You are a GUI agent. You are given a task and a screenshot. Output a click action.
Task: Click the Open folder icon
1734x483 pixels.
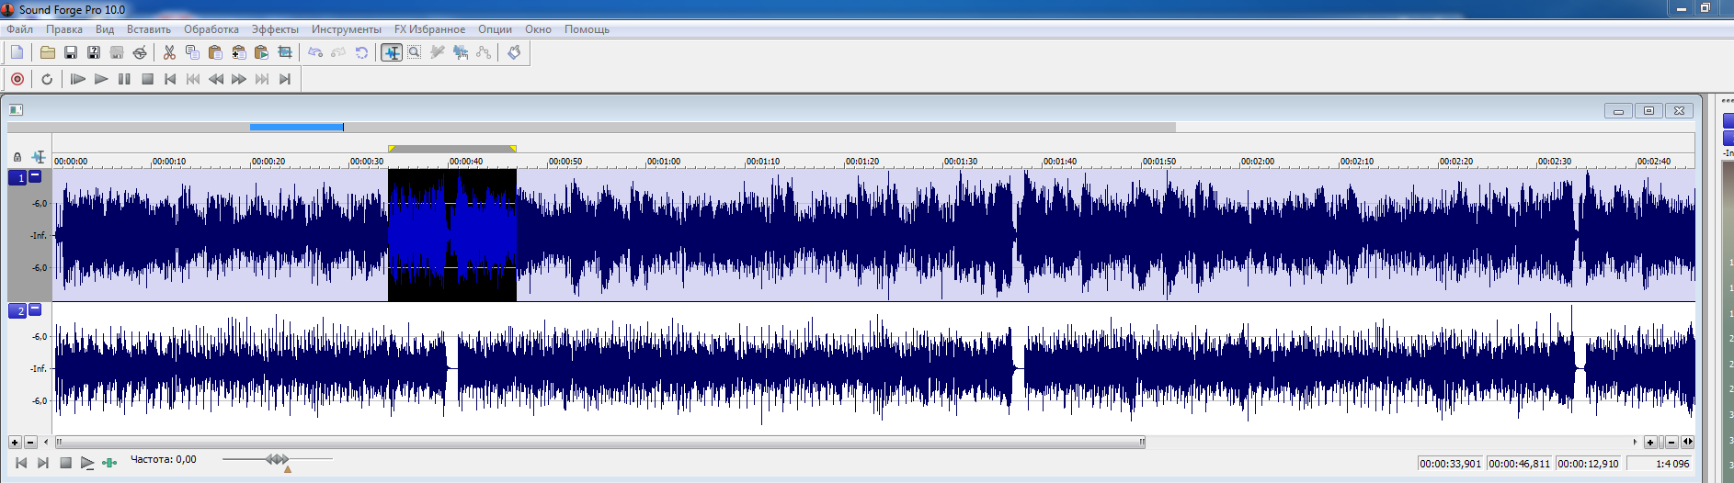point(47,52)
